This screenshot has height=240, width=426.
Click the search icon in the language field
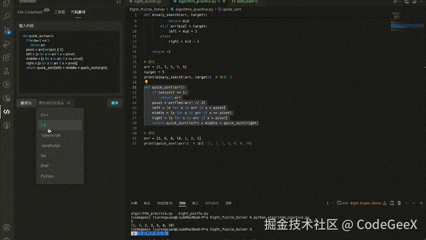tap(68, 103)
